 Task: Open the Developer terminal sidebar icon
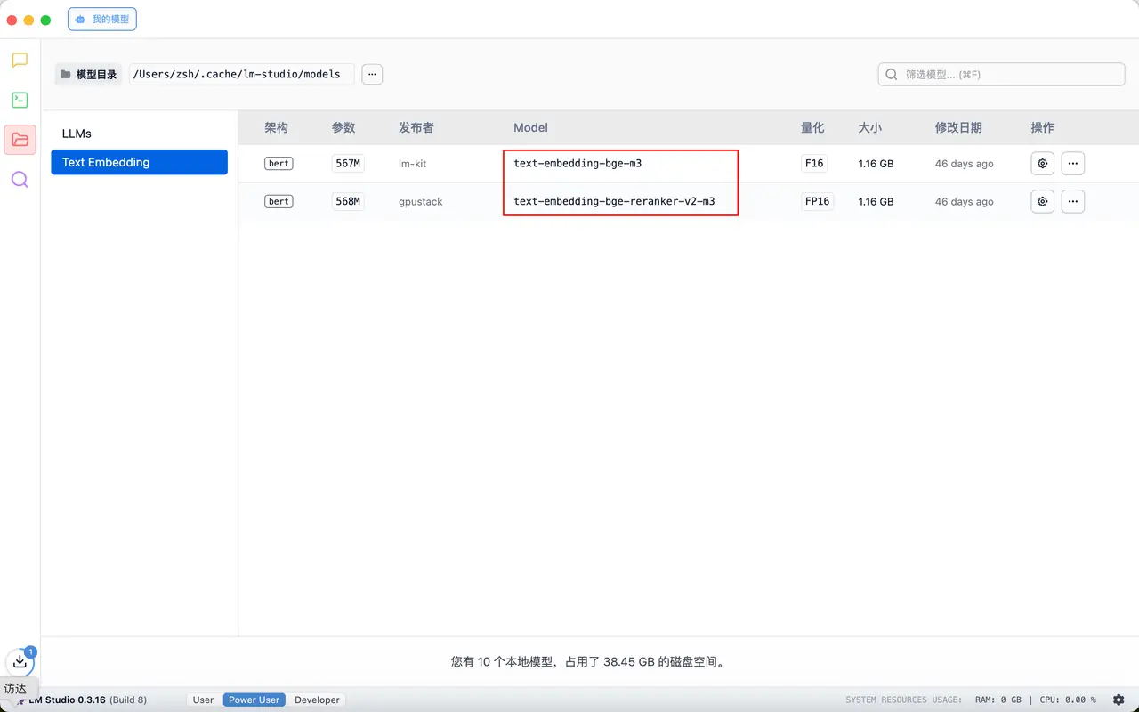coord(20,100)
